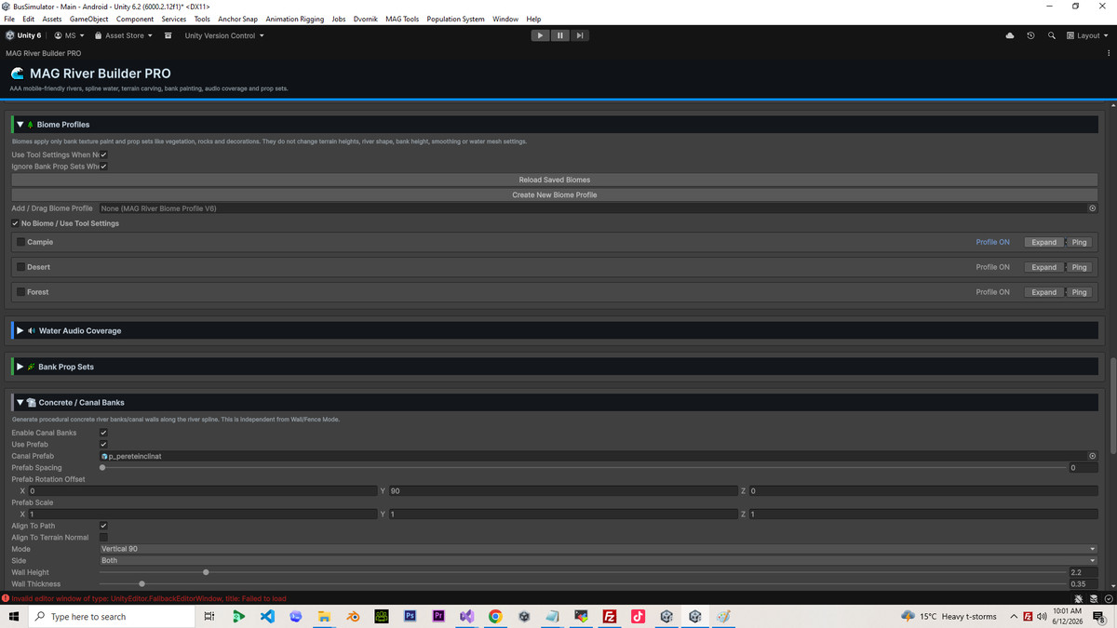Screen dimensions: 1117x628
Task: Open the File menu
Action: click(x=9, y=19)
